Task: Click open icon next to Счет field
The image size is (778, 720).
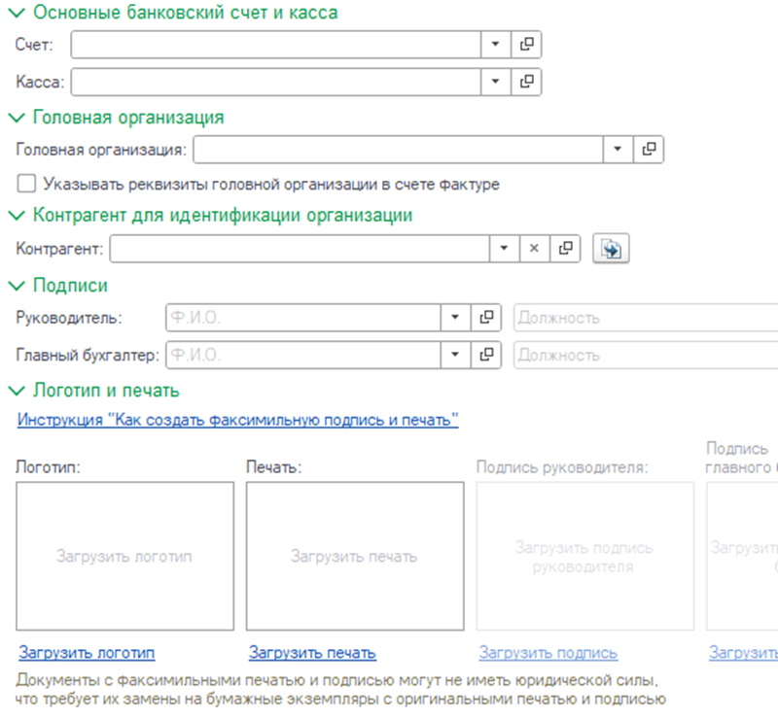Action: [526, 45]
